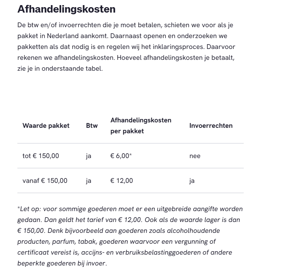Click the 'rekenen we afhandelingskosten' sentence

(67, 58)
